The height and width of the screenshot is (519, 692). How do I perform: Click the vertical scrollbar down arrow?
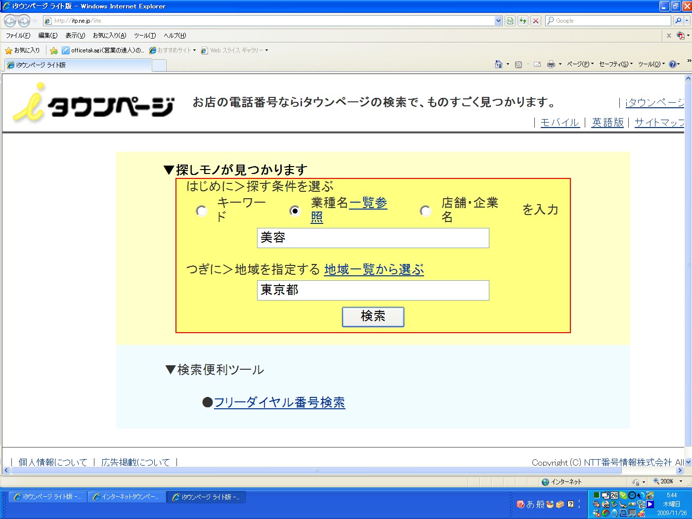688,462
